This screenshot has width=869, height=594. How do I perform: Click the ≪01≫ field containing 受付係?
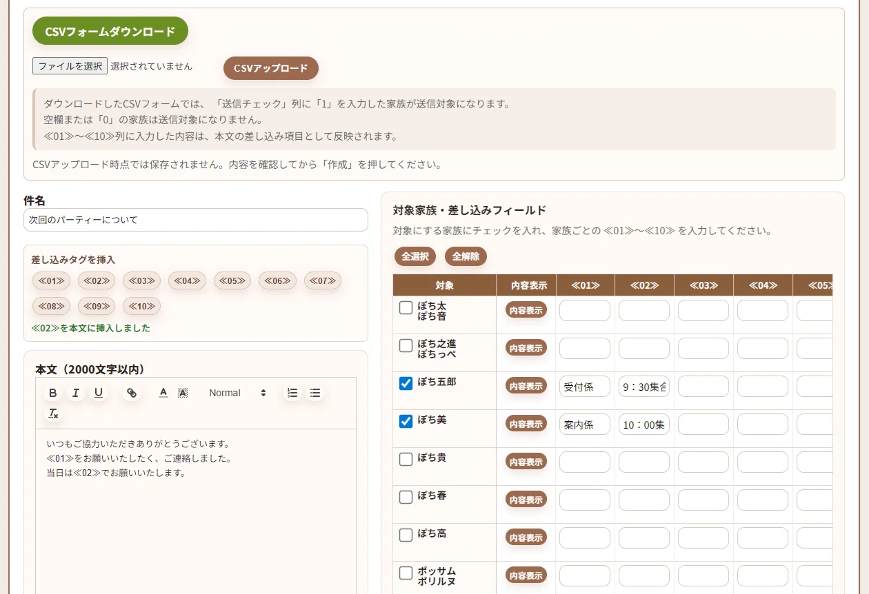click(x=585, y=386)
